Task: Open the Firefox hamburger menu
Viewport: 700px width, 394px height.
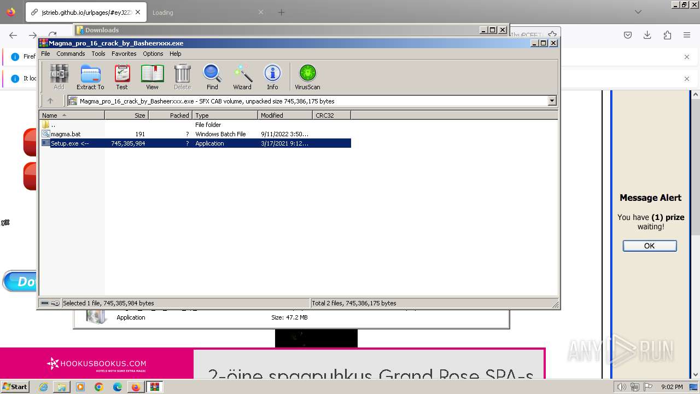Action: point(687,35)
